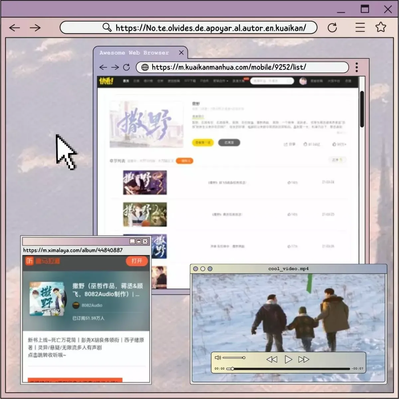Maximize the ximalaya popup window
Image resolution: width=399 pixels, height=399 pixels.
139,241
